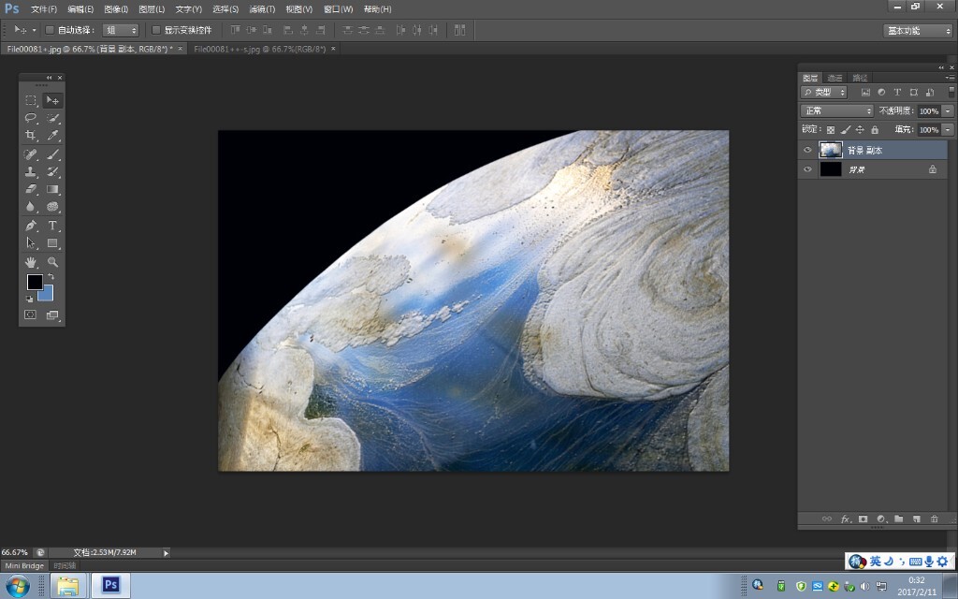
Task: Open the auto-select 组 dropdown
Action: pos(121,30)
